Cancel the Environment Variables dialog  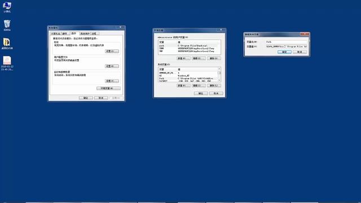click(x=216, y=94)
